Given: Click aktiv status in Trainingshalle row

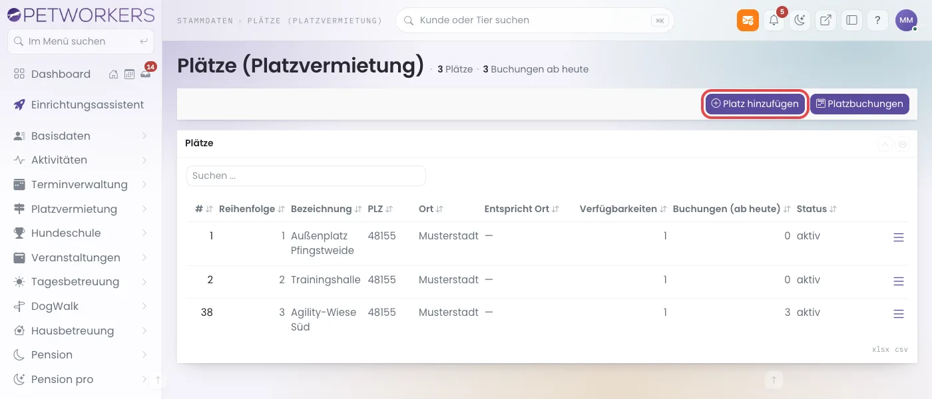Looking at the screenshot, I should point(808,280).
